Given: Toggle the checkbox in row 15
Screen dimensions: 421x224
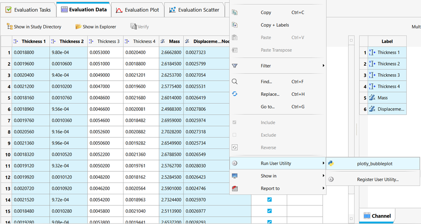Looking at the screenshot, I should (x=269, y=211).
